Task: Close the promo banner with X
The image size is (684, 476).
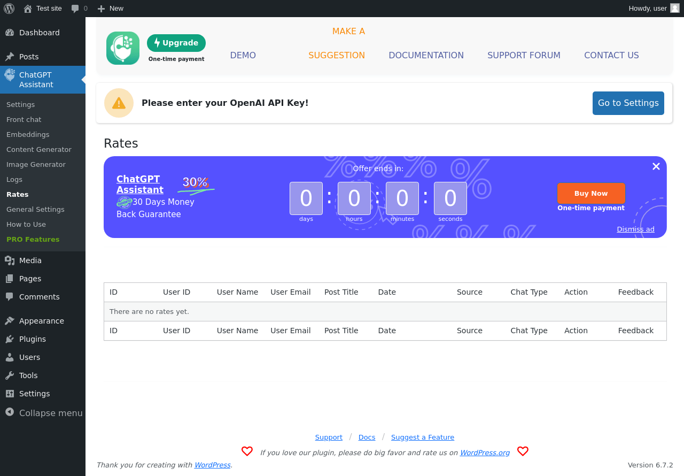Action: click(x=656, y=166)
